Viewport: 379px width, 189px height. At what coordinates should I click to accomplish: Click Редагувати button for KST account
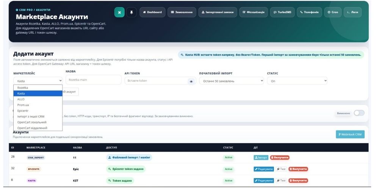tap(264, 181)
